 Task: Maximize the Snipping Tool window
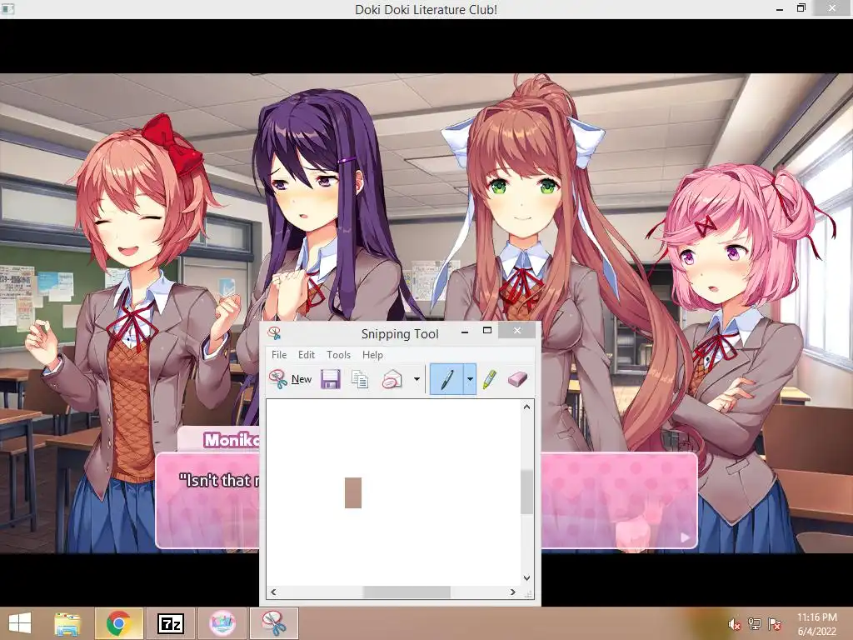[x=487, y=331]
